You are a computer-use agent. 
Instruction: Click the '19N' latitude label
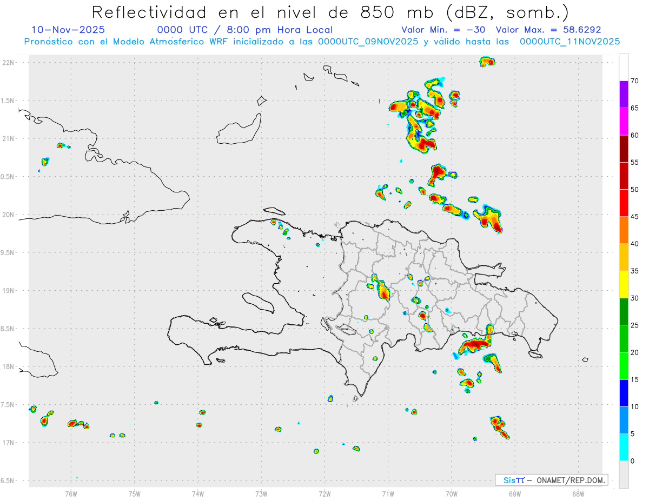point(8,291)
